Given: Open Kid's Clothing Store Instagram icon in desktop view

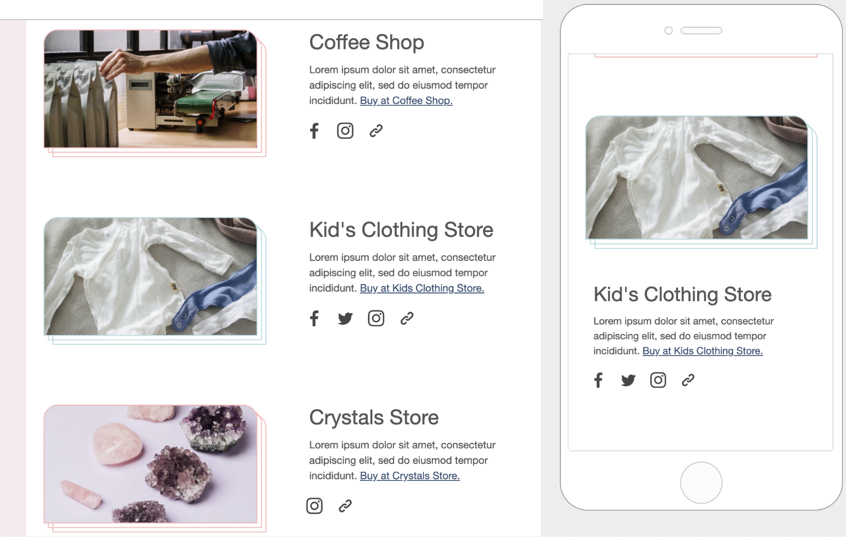Looking at the screenshot, I should [376, 319].
